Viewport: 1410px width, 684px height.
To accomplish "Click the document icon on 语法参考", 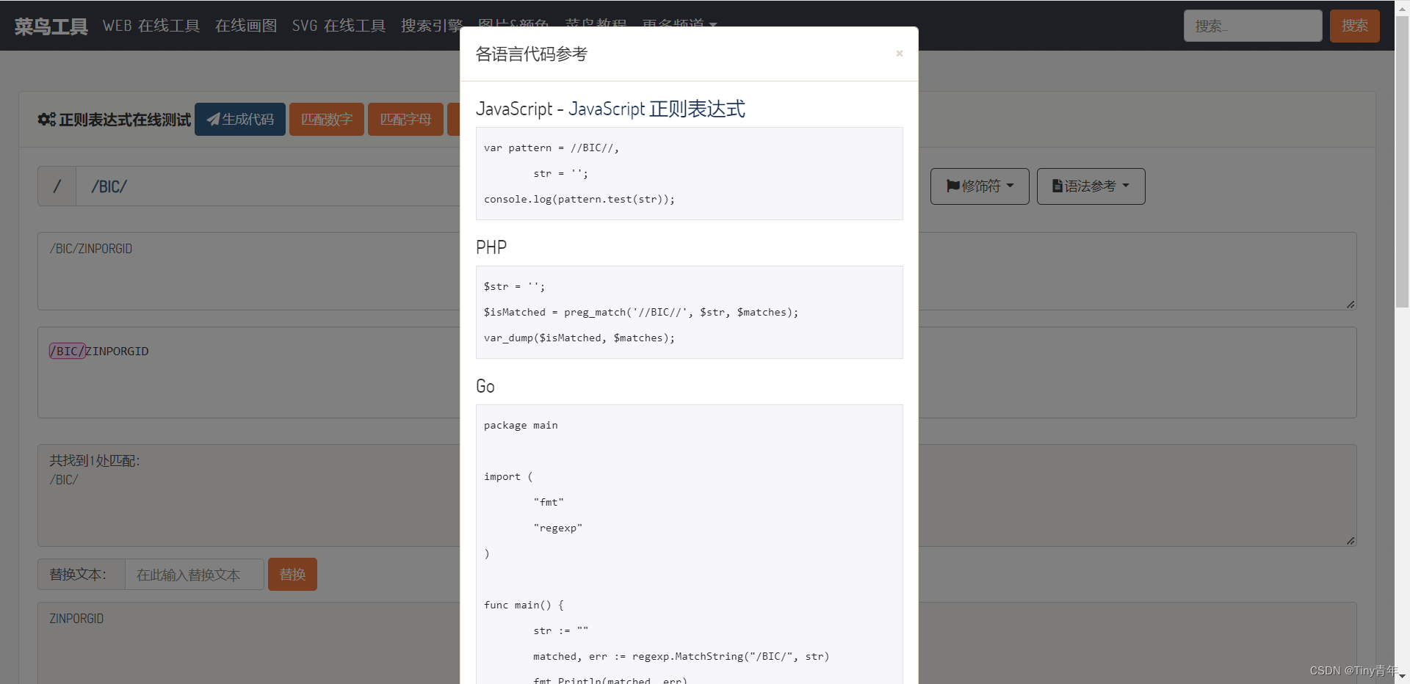I will point(1057,186).
